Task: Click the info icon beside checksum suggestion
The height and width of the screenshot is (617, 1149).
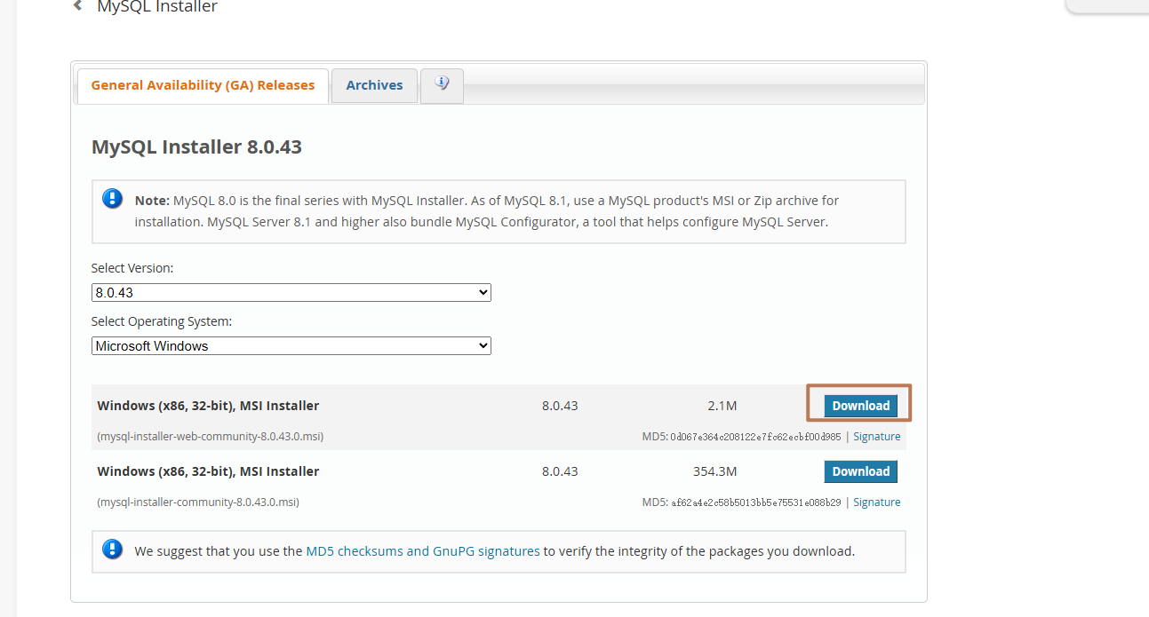Action: tap(113, 549)
